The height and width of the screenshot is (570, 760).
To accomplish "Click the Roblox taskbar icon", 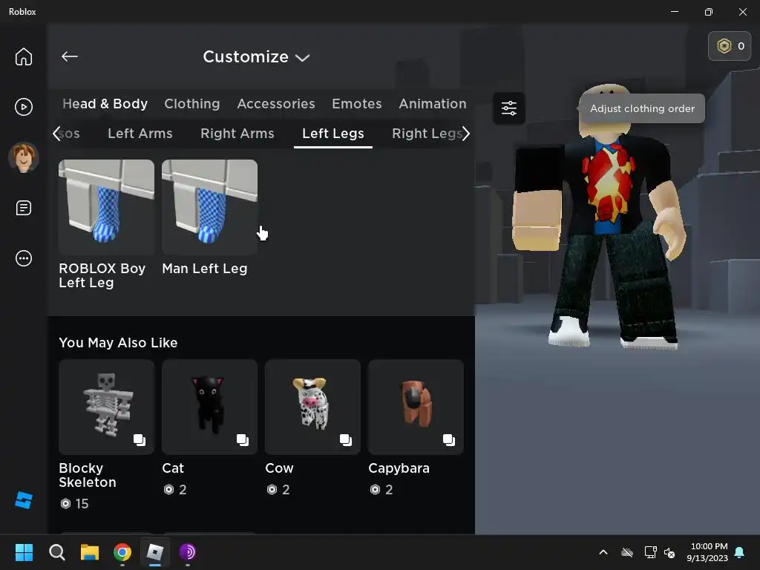I will point(154,552).
